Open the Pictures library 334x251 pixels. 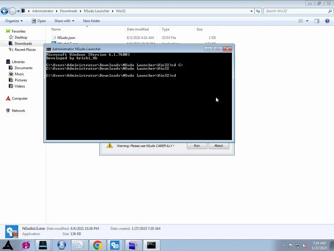tap(21, 80)
